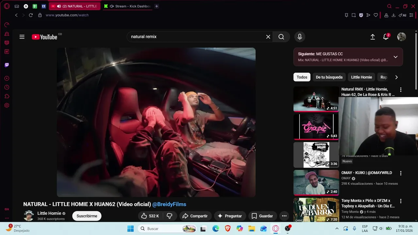Switch to the Kick Dashboard tab

127,6
